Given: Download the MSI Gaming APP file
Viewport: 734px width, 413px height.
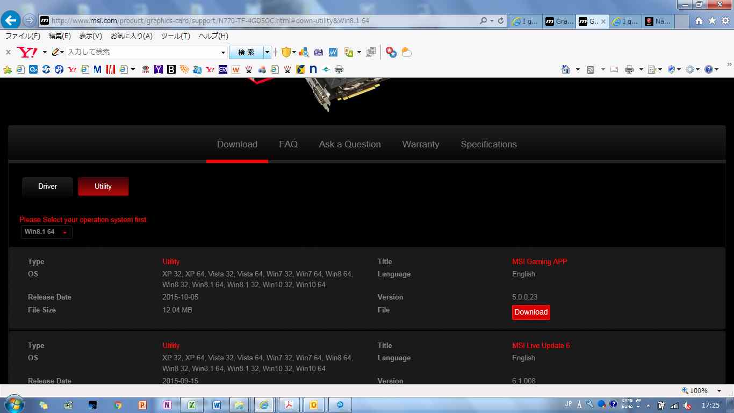Looking at the screenshot, I should pyautogui.click(x=531, y=312).
